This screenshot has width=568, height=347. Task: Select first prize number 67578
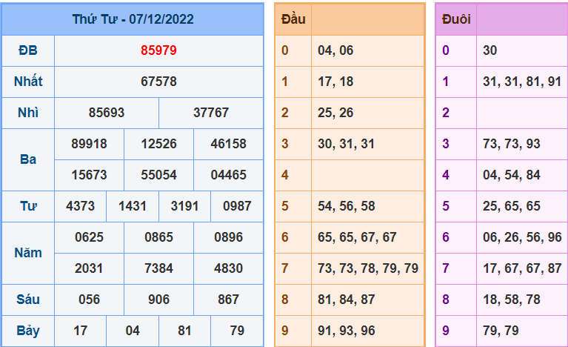(158, 82)
